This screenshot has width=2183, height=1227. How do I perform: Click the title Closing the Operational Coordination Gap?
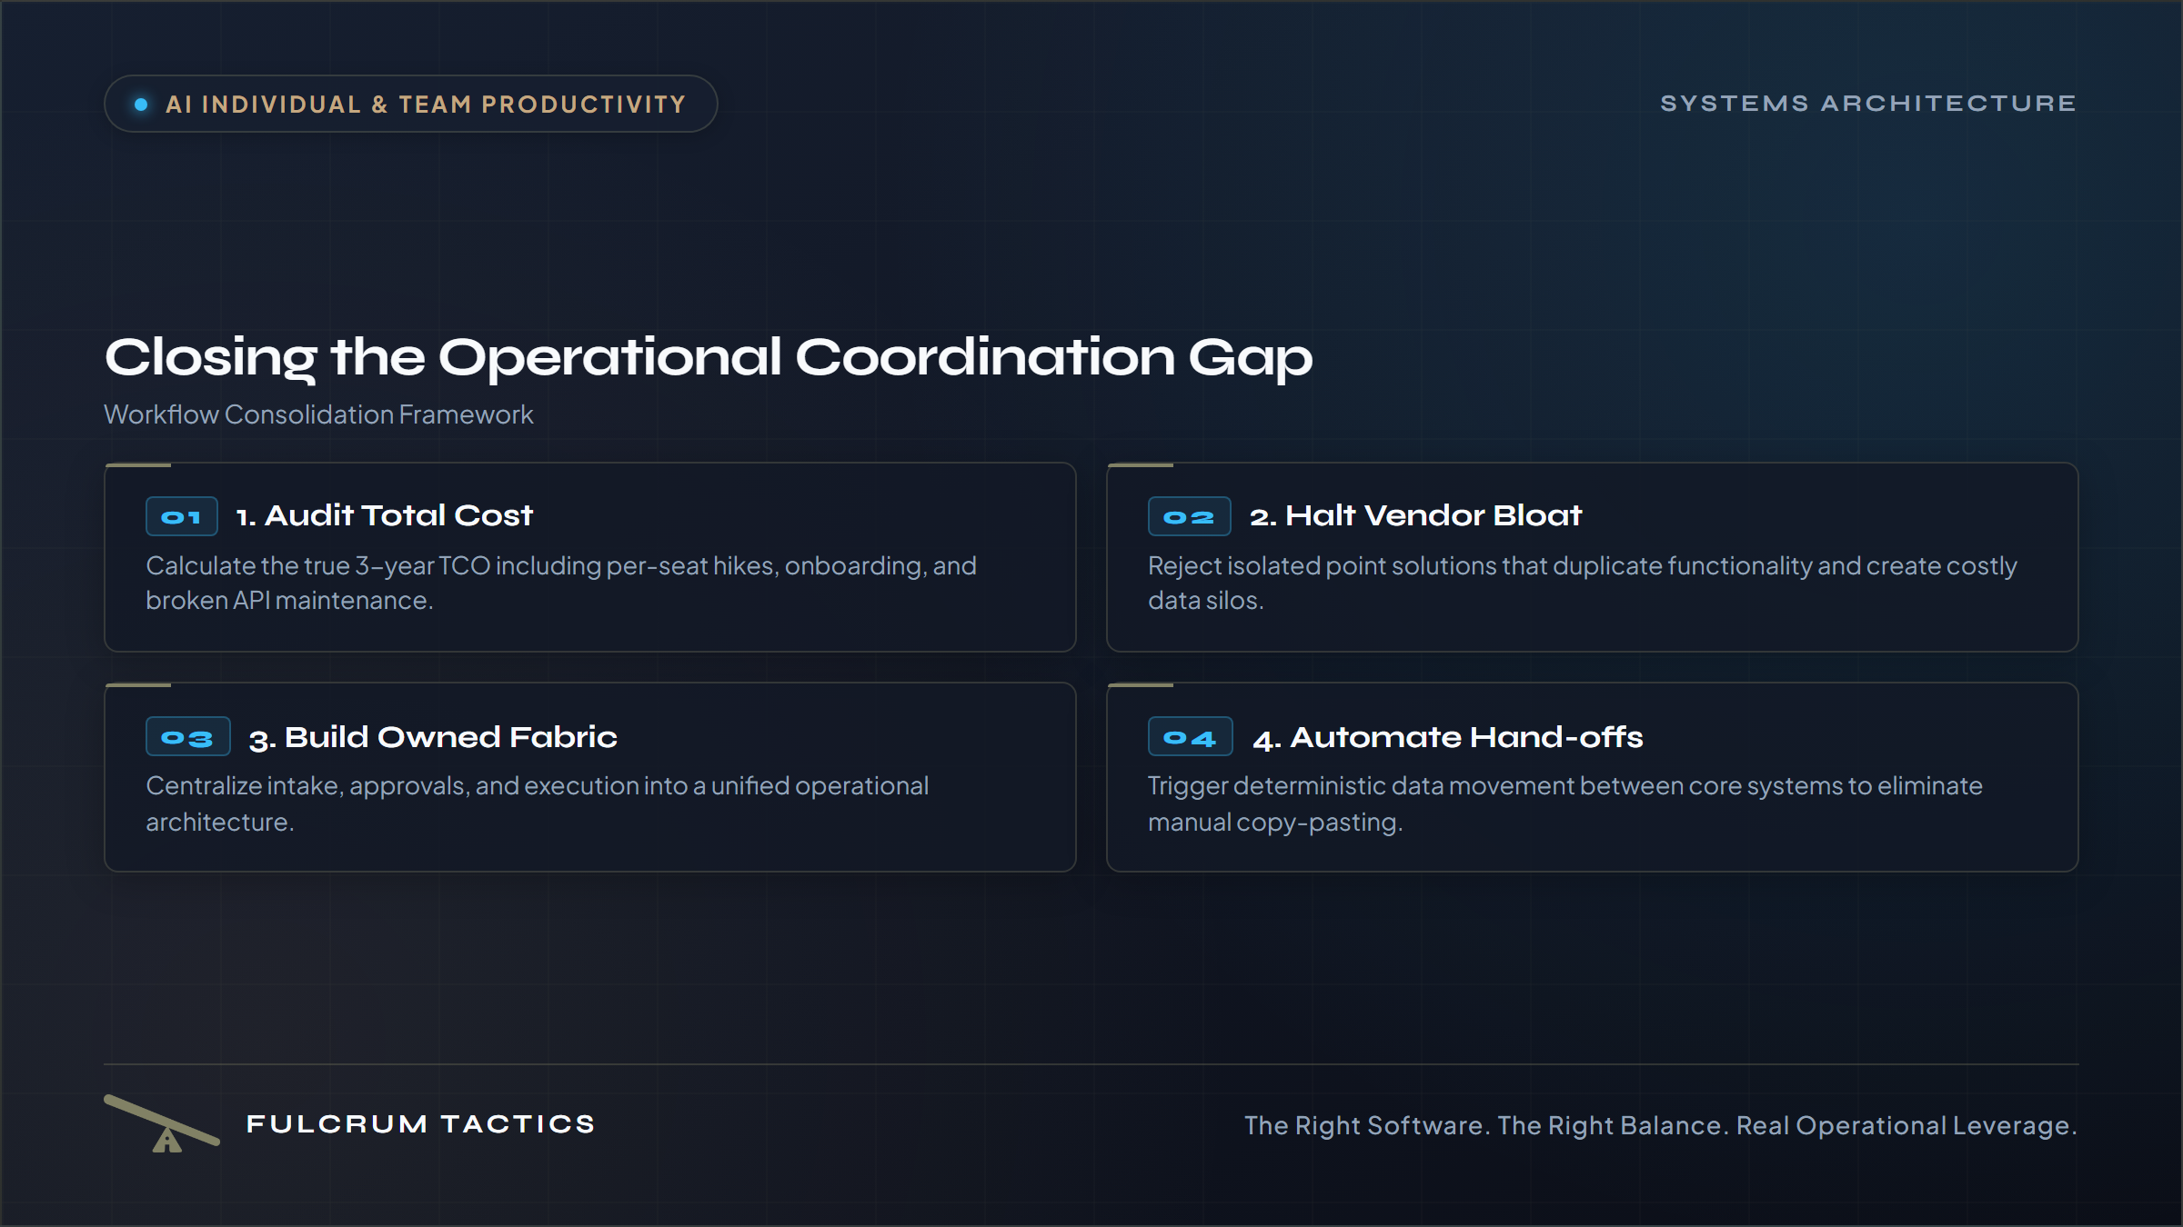pyautogui.click(x=709, y=357)
